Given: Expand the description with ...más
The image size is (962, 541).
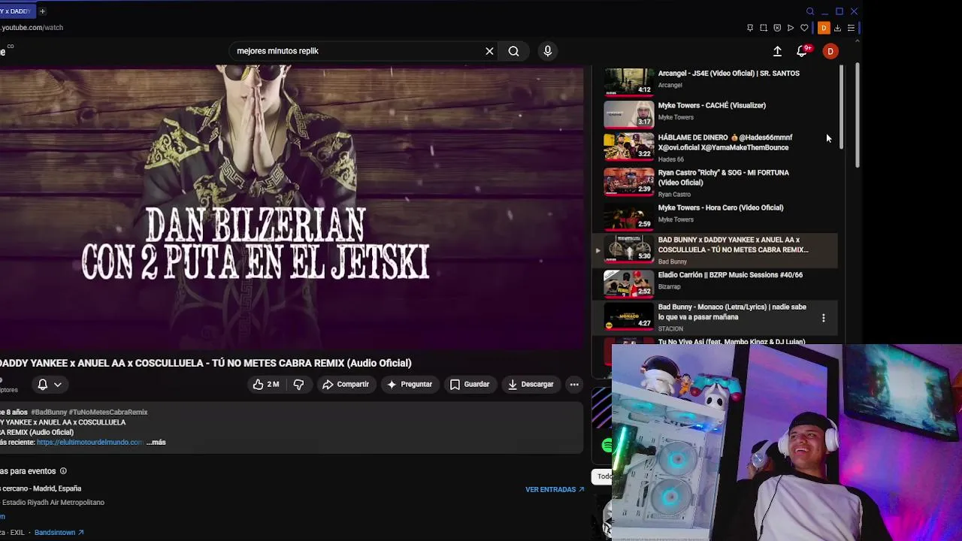Looking at the screenshot, I should click(156, 443).
